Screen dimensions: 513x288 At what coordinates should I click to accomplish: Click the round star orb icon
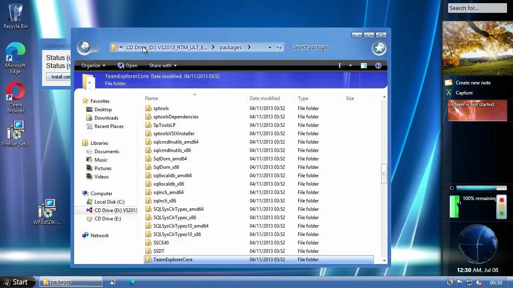tap(379, 48)
